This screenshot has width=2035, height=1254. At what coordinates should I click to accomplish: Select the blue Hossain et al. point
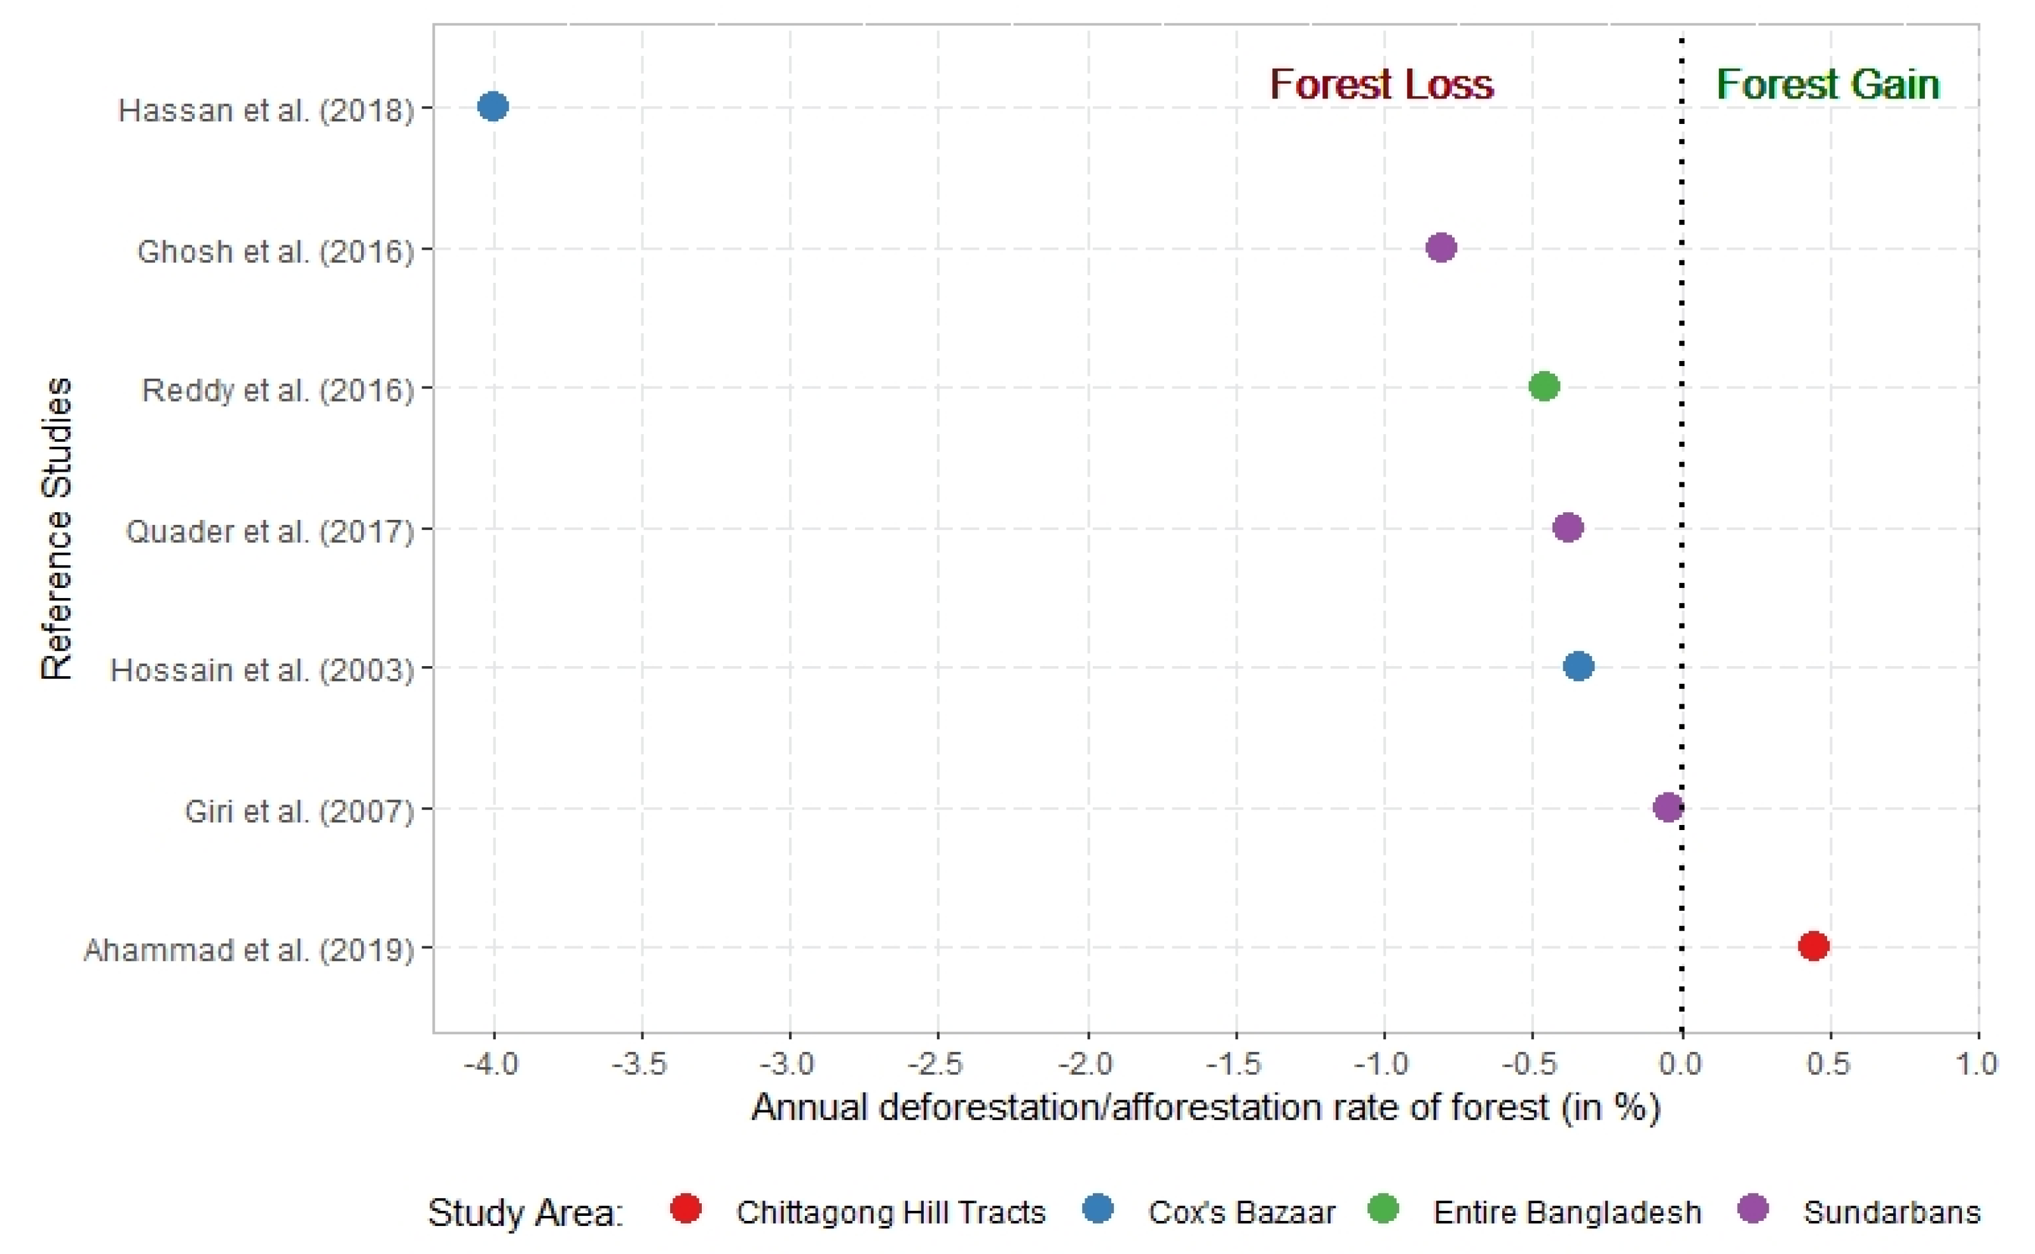(1578, 666)
